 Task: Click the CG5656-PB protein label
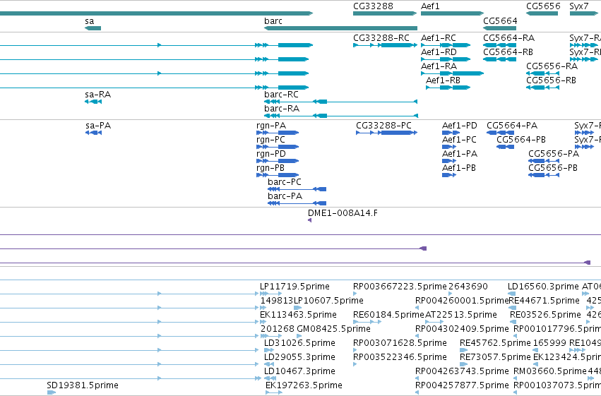pyautogui.click(x=553, y=168)
